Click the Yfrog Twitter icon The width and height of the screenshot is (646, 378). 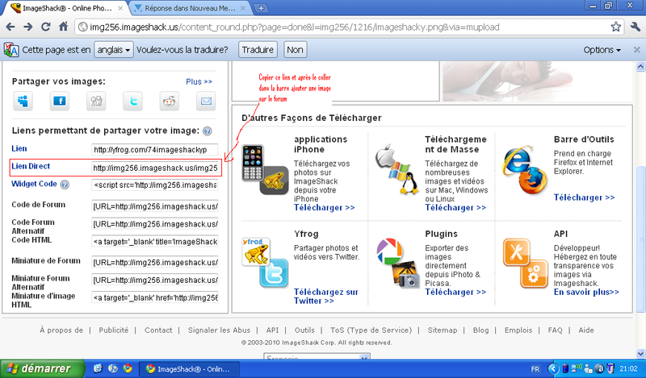pos(265,263)
